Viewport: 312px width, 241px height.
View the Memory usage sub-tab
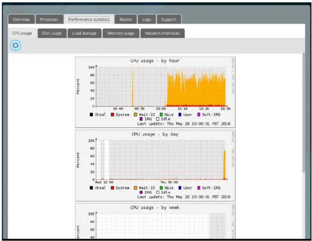pyautogui.click(x=121, y=33)
